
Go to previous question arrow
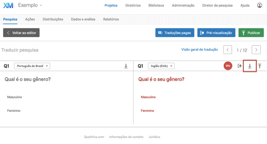coord(228,50)
